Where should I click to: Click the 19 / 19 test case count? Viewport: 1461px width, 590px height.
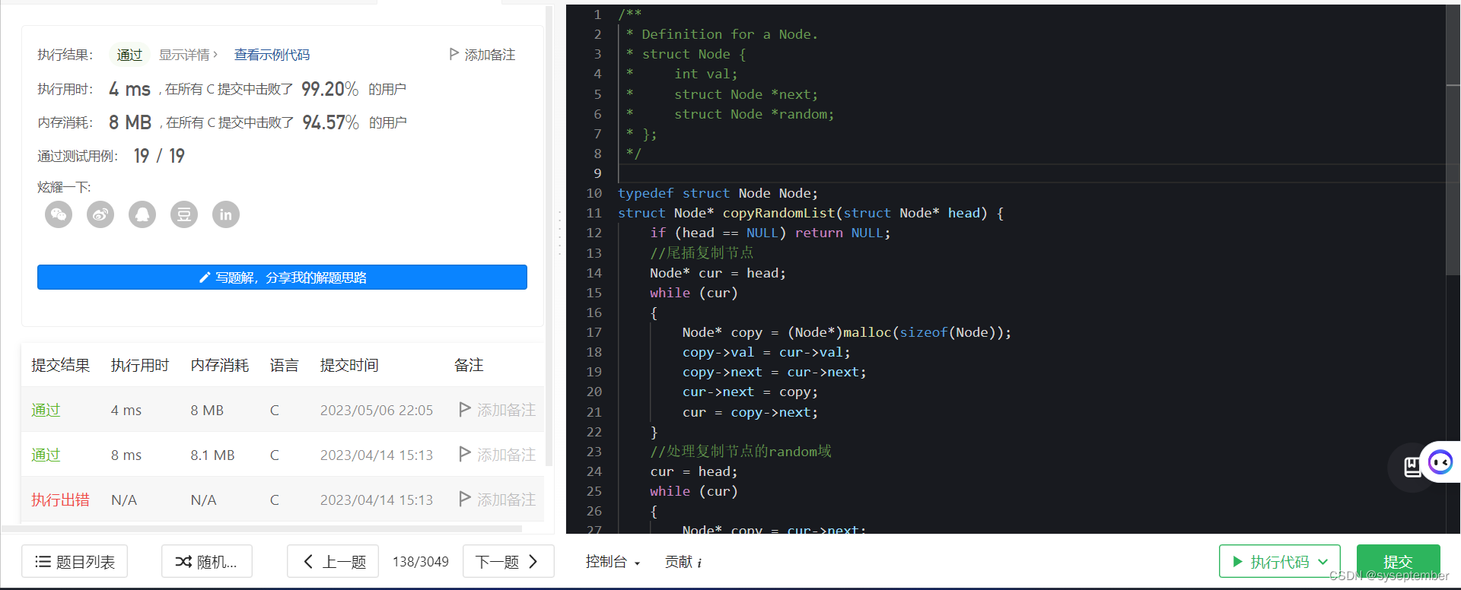coord(159,156)
